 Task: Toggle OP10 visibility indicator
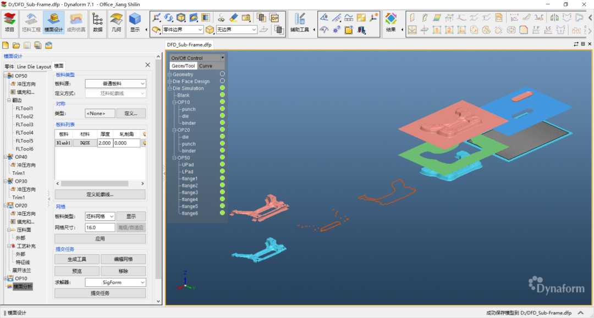pyautogui.click(x=222, y=102)
